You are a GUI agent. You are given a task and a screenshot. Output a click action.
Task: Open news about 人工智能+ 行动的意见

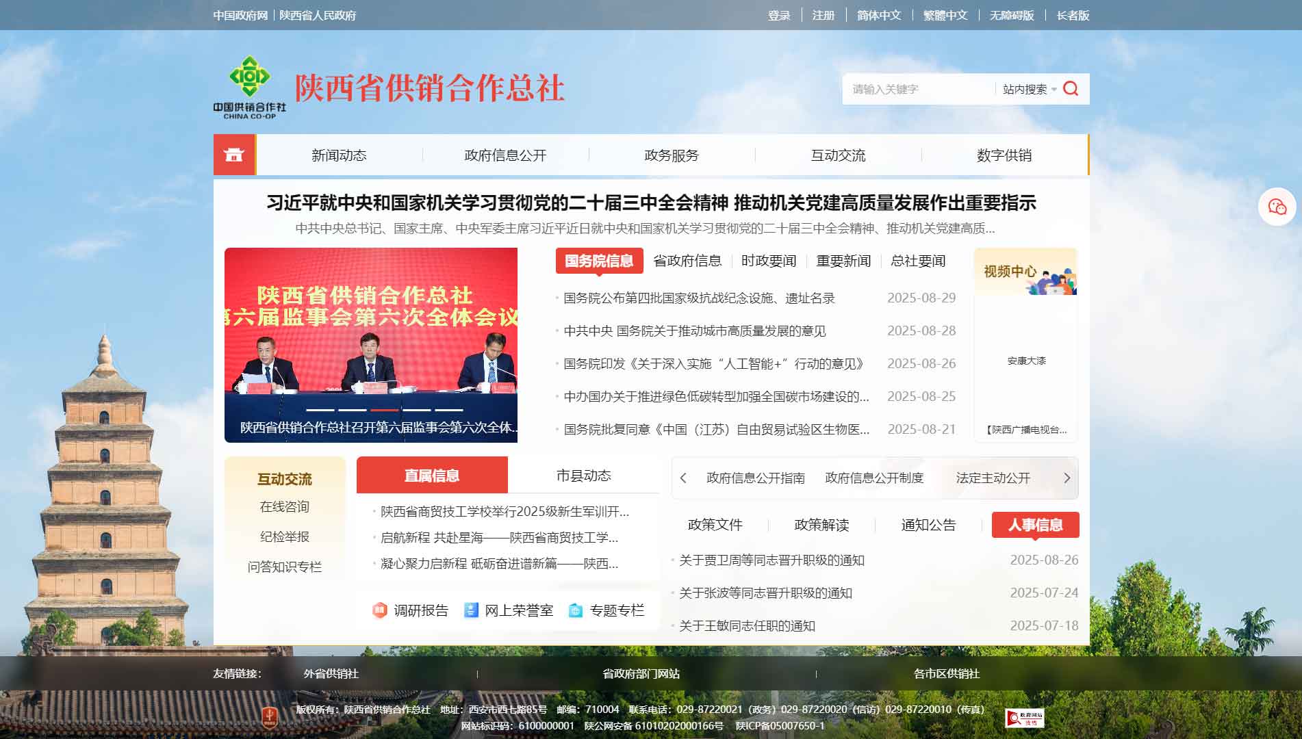point(714,363)
